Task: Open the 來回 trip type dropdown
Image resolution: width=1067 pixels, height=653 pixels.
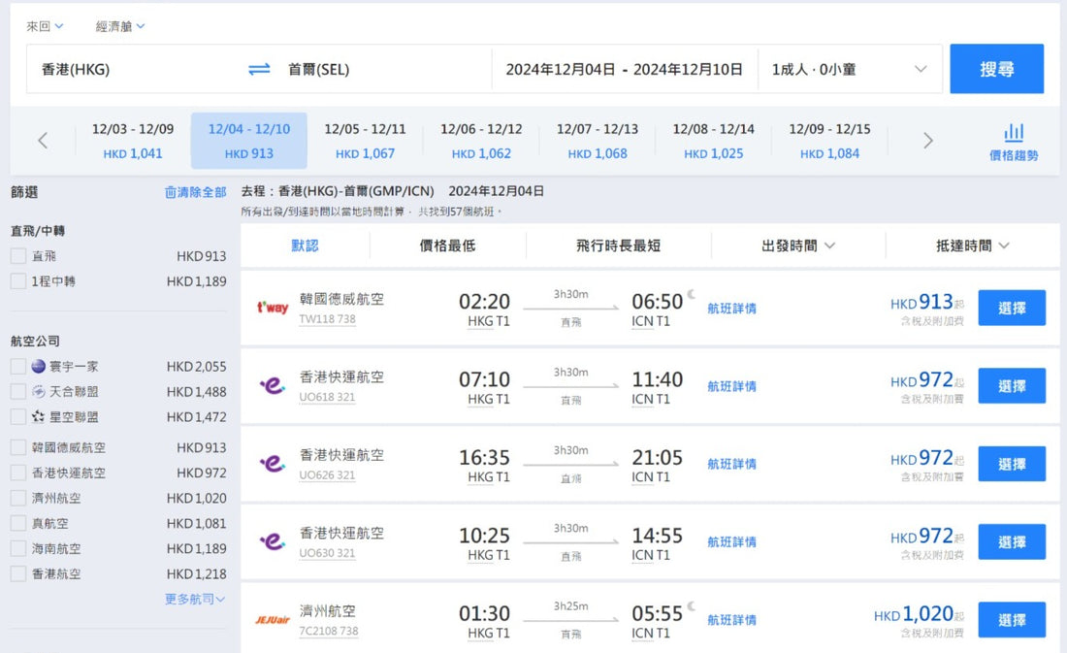Action: coord(45,26)
